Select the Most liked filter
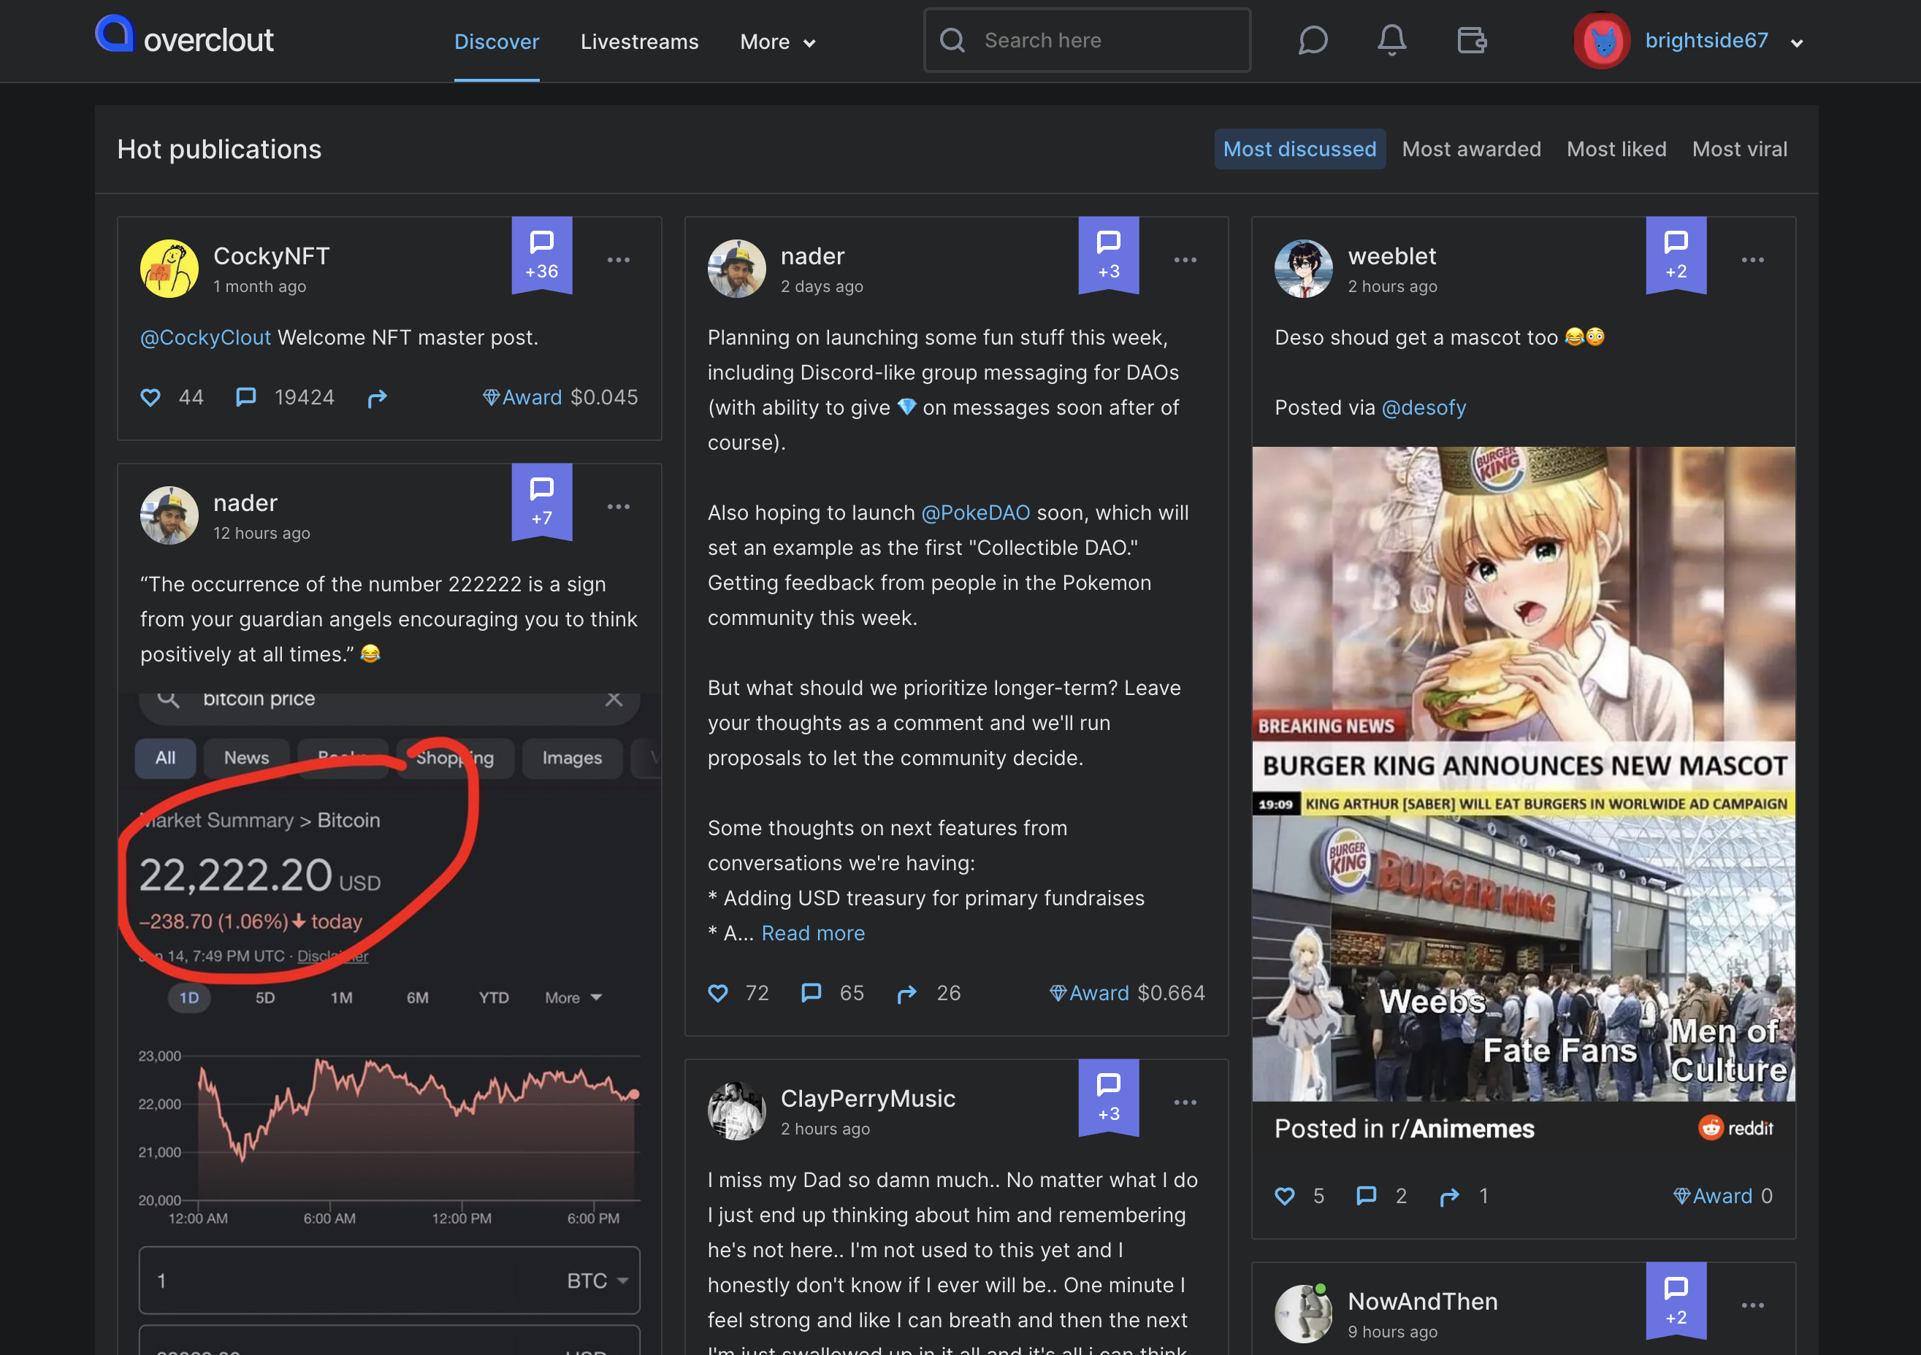The width and height of the screenshot is (1921, 1355). [x=1616, y=149]
